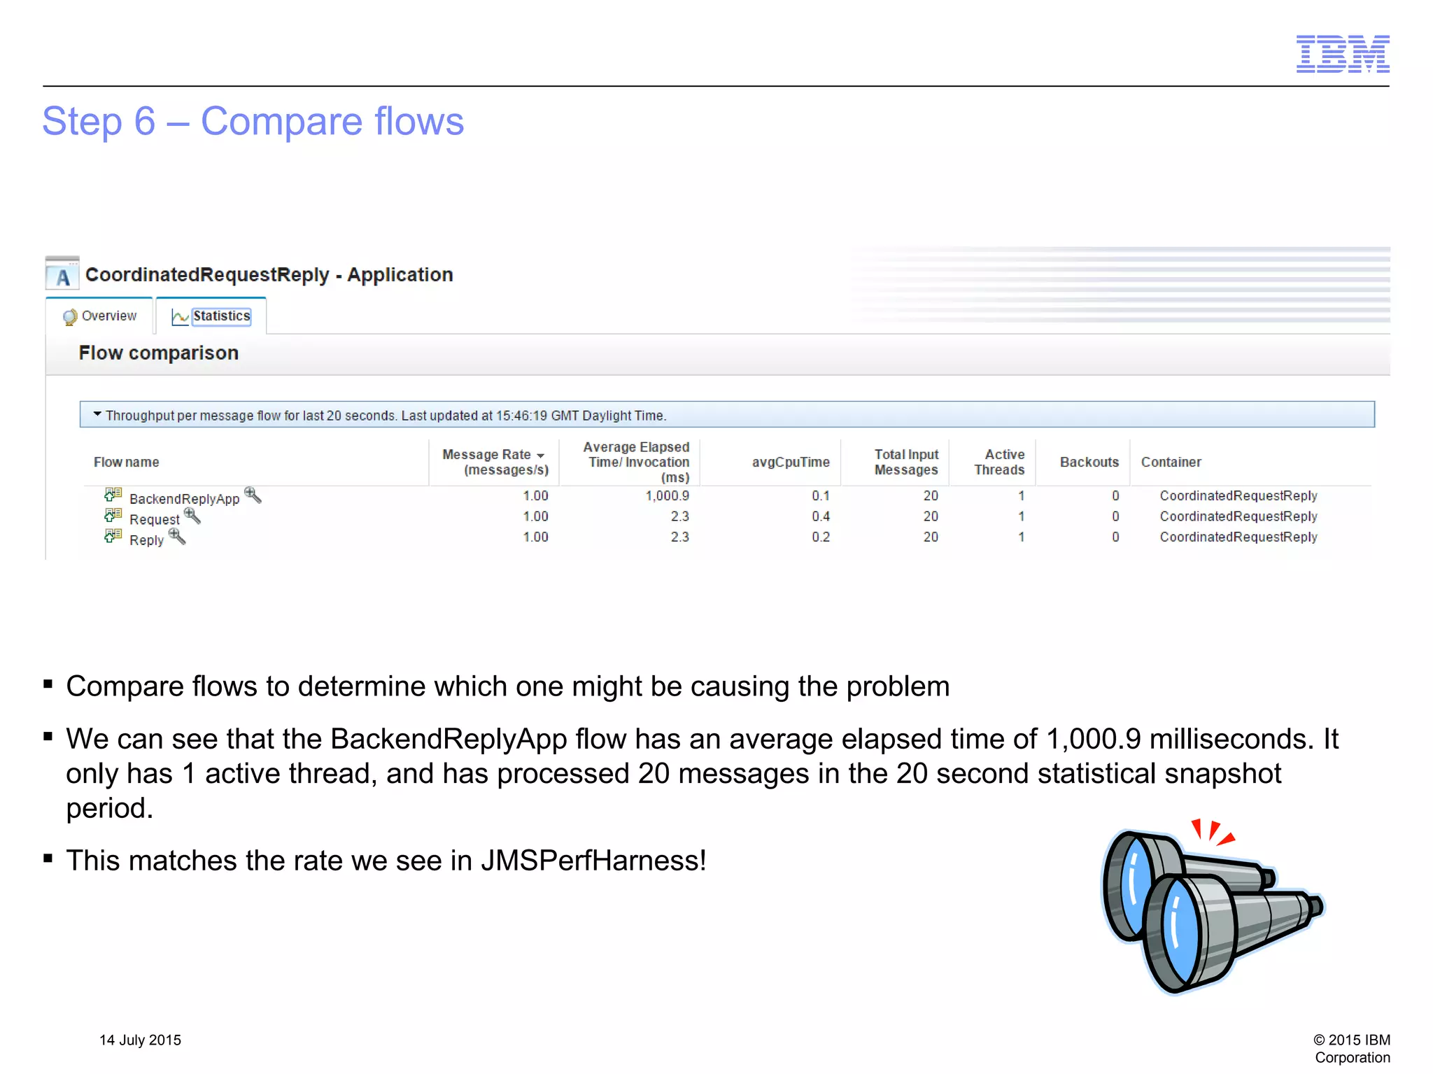Click the flow icon left of BackendReplyApp
The width and height of the screenshot is (1433, 1074).
113,495
